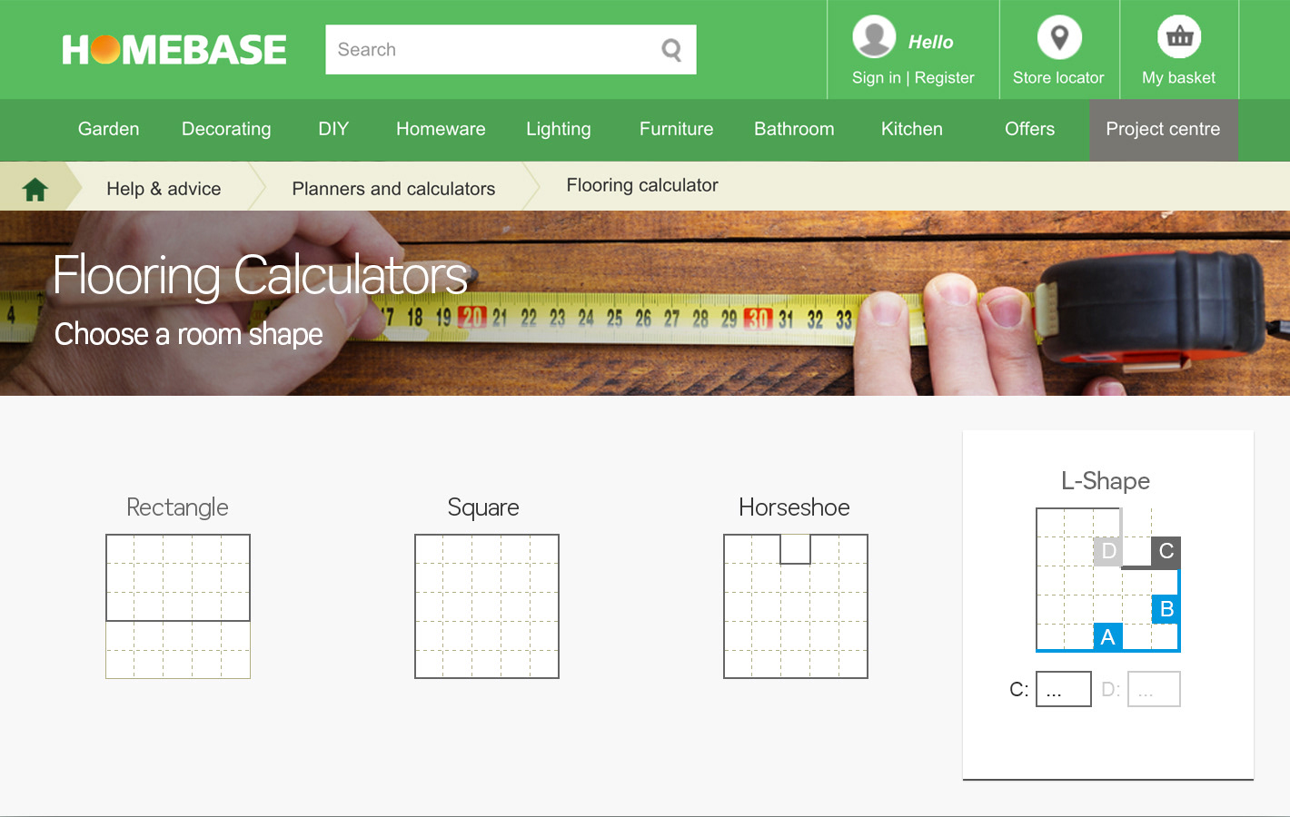Focus the Search input field
Viewport: 1290px width, 817px height.
511,50
